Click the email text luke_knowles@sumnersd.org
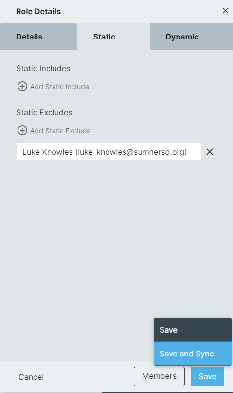 pyautogui.click(x=131, y=152)
